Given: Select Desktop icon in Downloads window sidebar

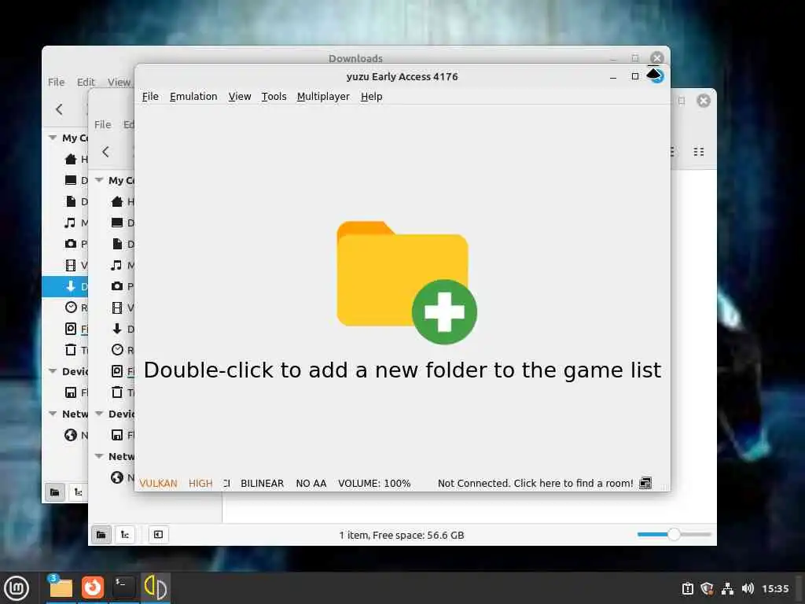Looking at the screenshot, I should coord(71,180).
